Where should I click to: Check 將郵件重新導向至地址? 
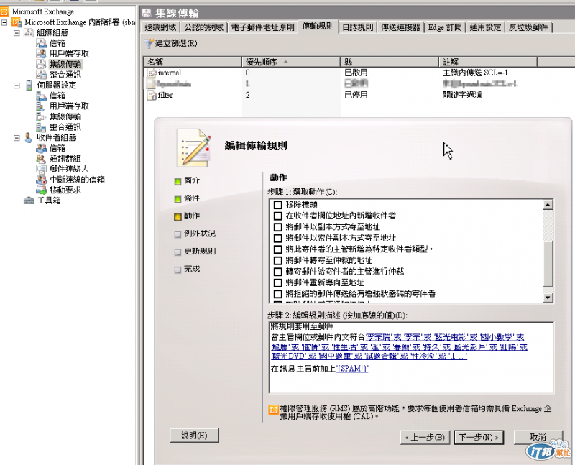click(278, 282)
